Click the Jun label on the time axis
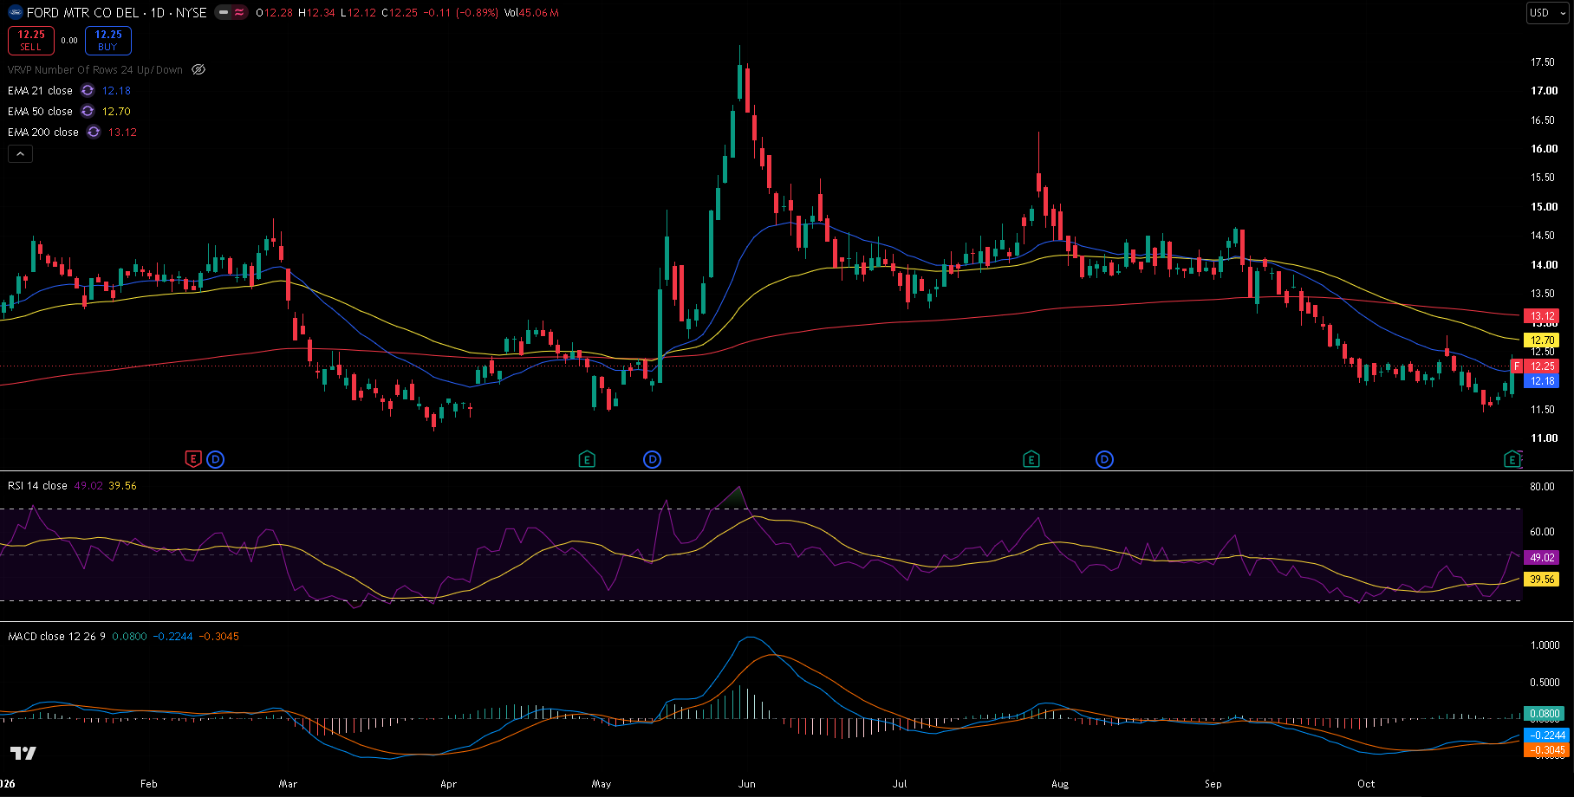Viewport: 1574px width, 797px height. [x=746, y=783]
